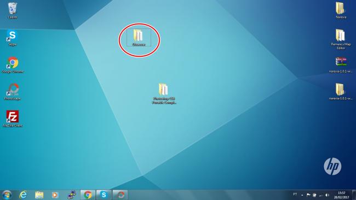Show hidden tray icons arrow
This screenshot has width=356, height=200.
pos(302,195)
